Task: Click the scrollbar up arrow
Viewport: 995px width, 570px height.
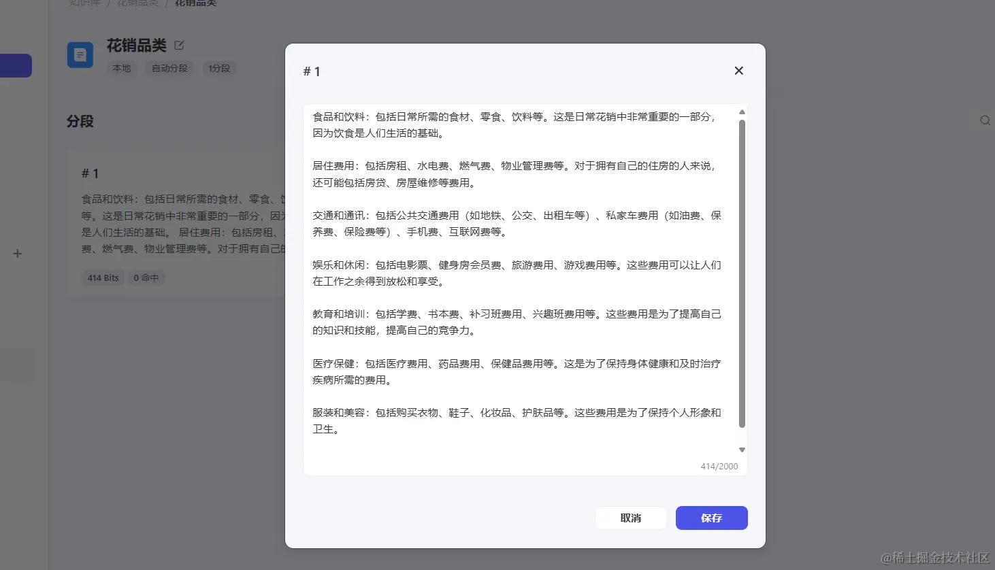Action: click(742, 112)
